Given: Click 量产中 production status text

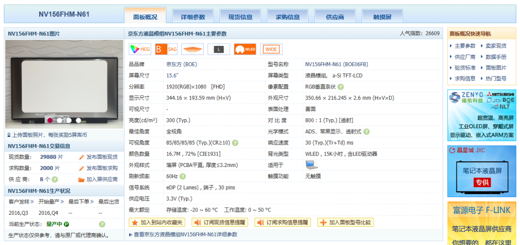Looking at the screenshot, I should click(54, 224).
